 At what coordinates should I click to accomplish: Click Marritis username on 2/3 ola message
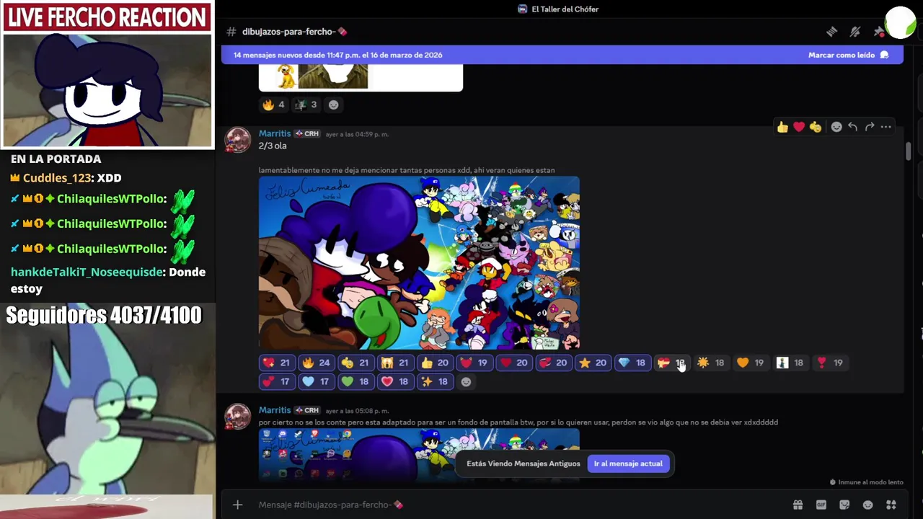tap(275, 133)
